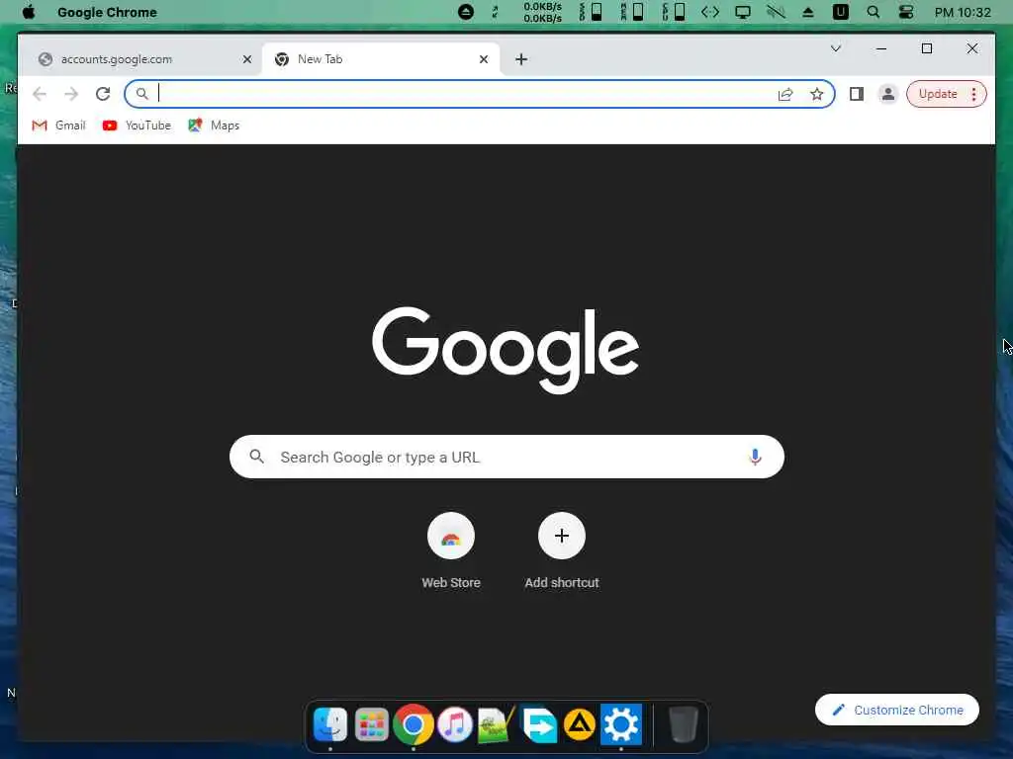Close the New Tab tab

pos(484,59)
